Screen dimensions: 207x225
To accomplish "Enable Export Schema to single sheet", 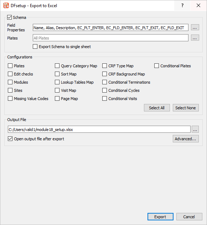I will pyautogui.click(x=35, y=47).
